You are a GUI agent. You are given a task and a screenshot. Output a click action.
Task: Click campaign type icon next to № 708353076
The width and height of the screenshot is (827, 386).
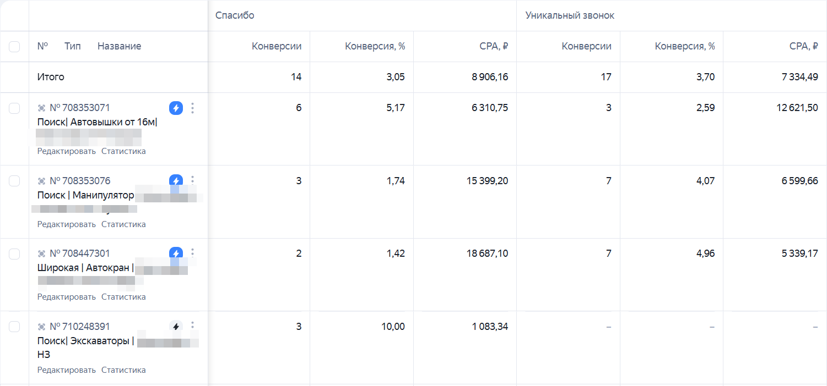(x=41, y=181)
